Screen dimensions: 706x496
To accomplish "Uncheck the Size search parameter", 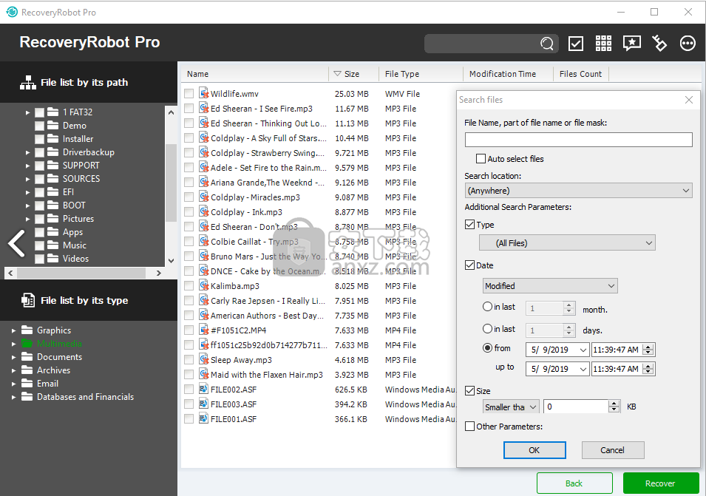I will click(x=469, y=391).
